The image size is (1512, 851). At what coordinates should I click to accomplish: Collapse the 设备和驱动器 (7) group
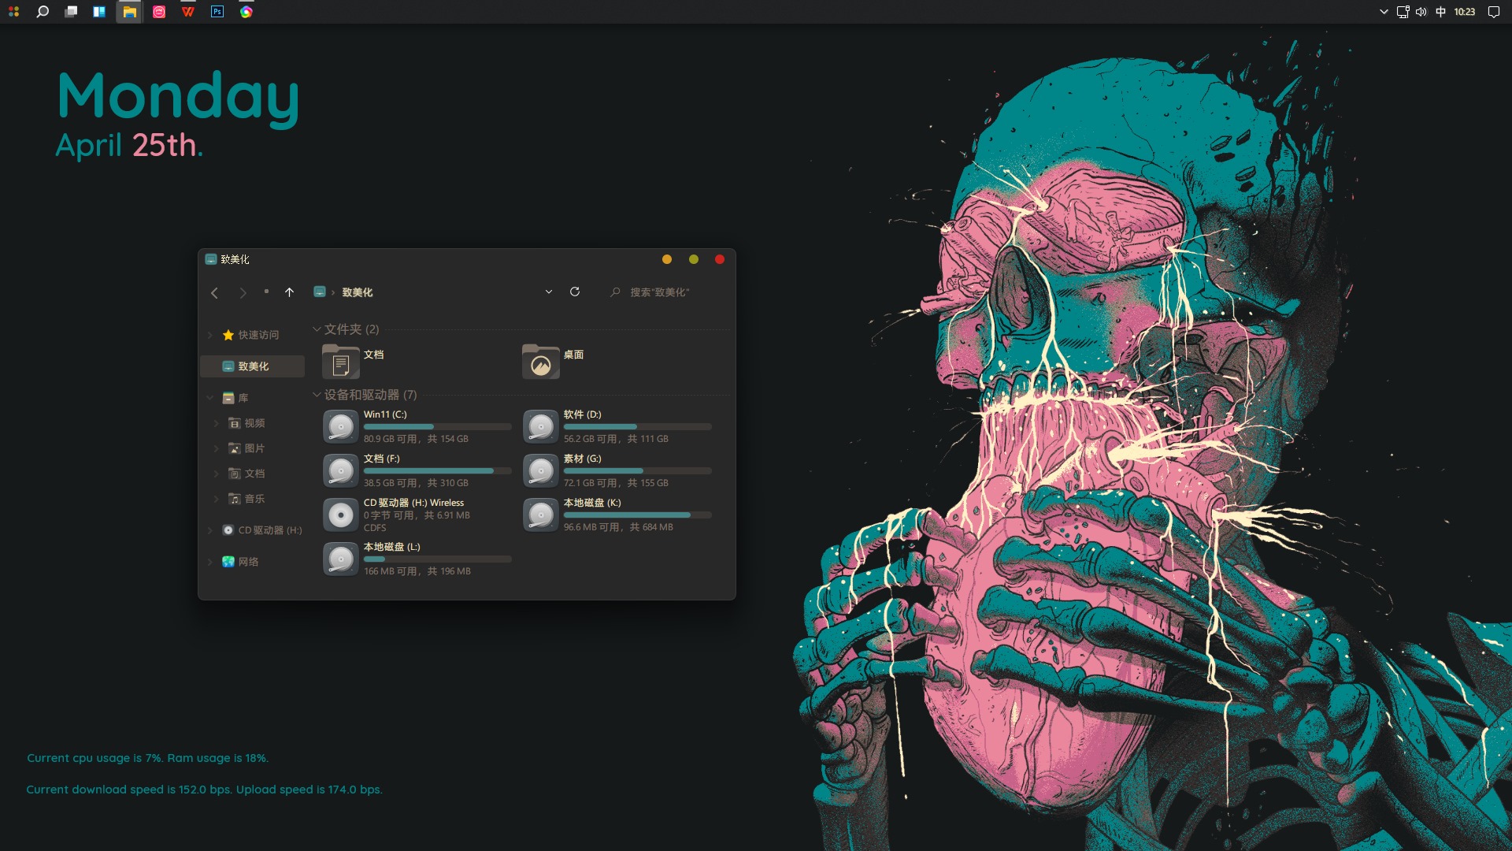point(317,395)
